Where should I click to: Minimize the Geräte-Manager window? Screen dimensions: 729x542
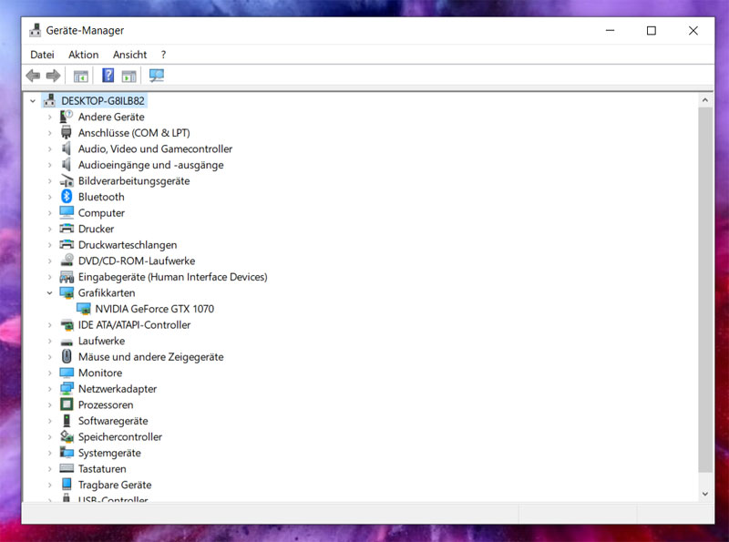tap(610, 30)
